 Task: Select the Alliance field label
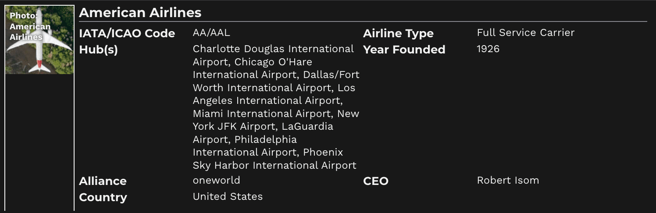click(103, 181)
